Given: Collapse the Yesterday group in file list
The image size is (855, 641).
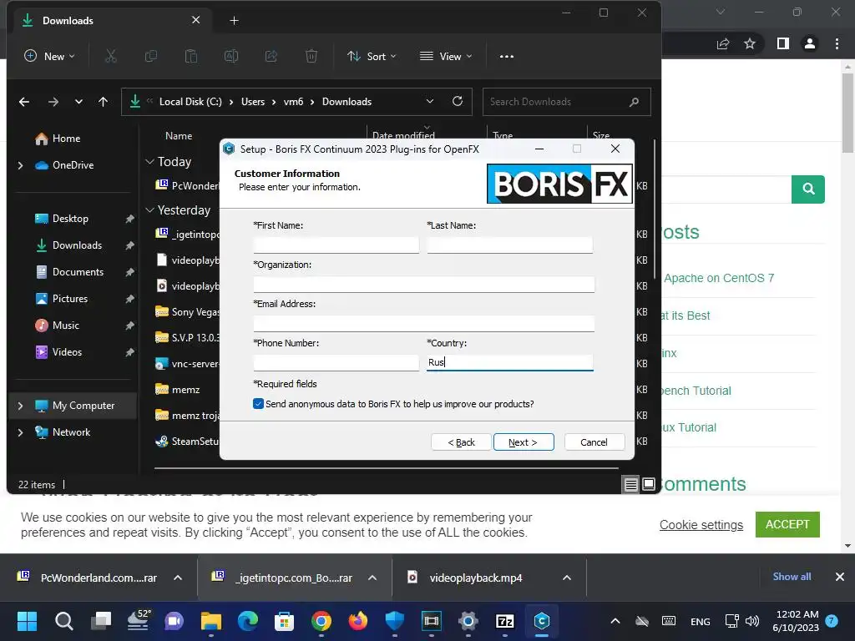Looking at the screenshot, I should (x=150, y=209).
